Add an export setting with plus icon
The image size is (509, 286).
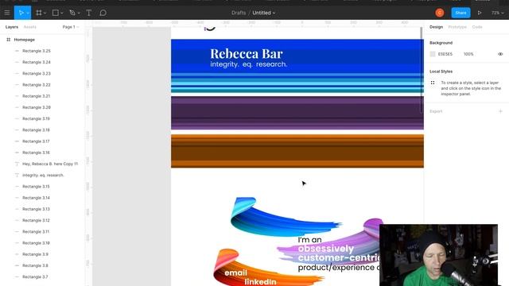[x=500, y=111]
